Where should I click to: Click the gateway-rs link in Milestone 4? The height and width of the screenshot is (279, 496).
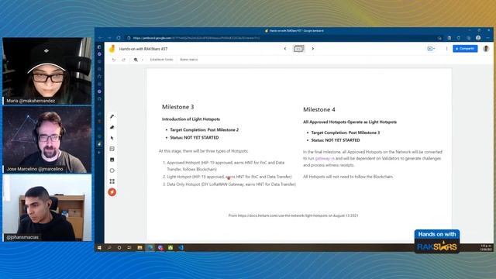pyautogui.click(x=324, y=158)
